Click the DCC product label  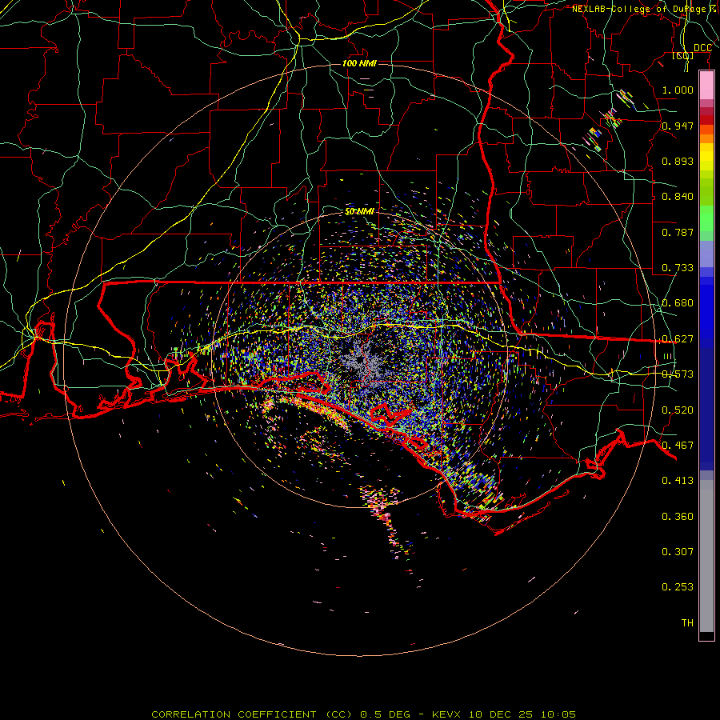[x=702, y=48]
